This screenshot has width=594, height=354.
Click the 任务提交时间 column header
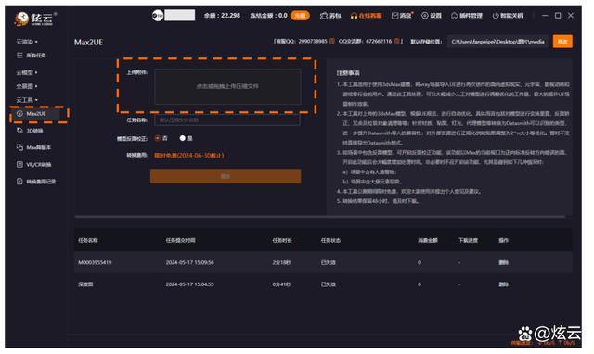181,240
